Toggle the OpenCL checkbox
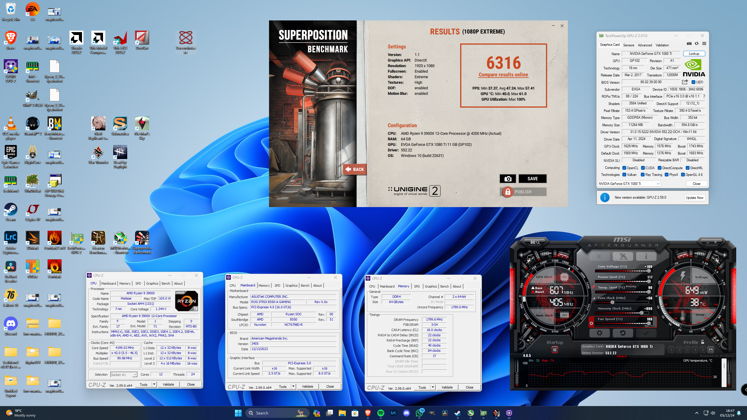 [624, 168]
